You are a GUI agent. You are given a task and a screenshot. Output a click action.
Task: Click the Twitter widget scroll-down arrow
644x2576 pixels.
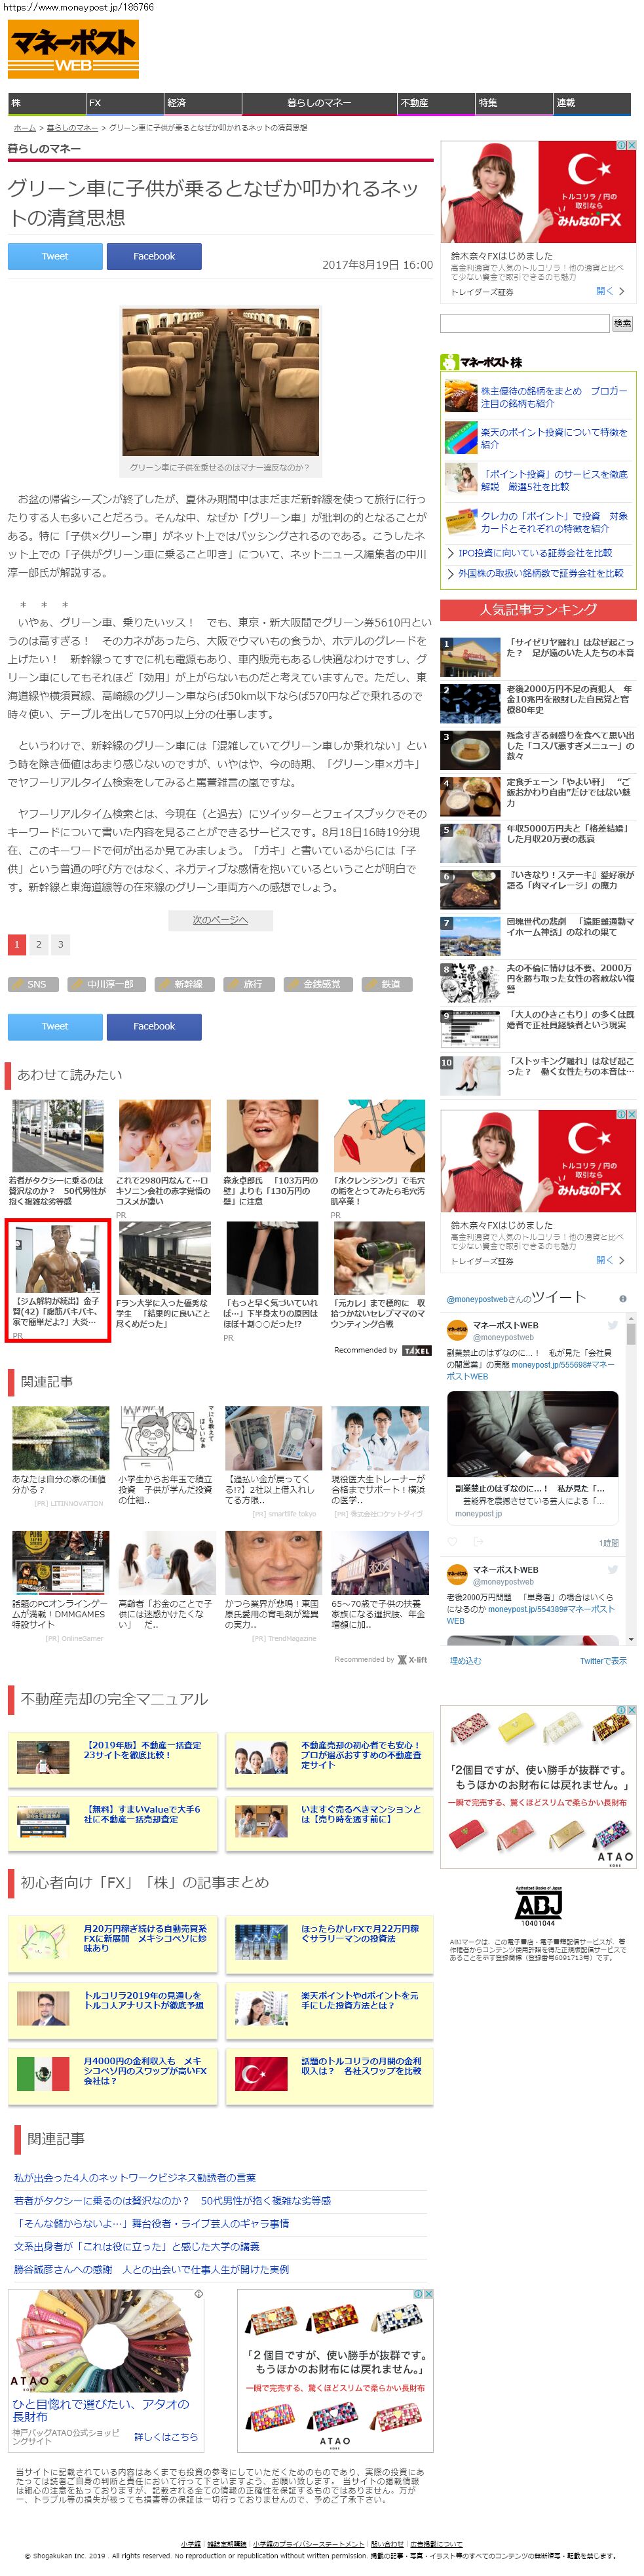pyautogui.click(x=631, y=1640)
